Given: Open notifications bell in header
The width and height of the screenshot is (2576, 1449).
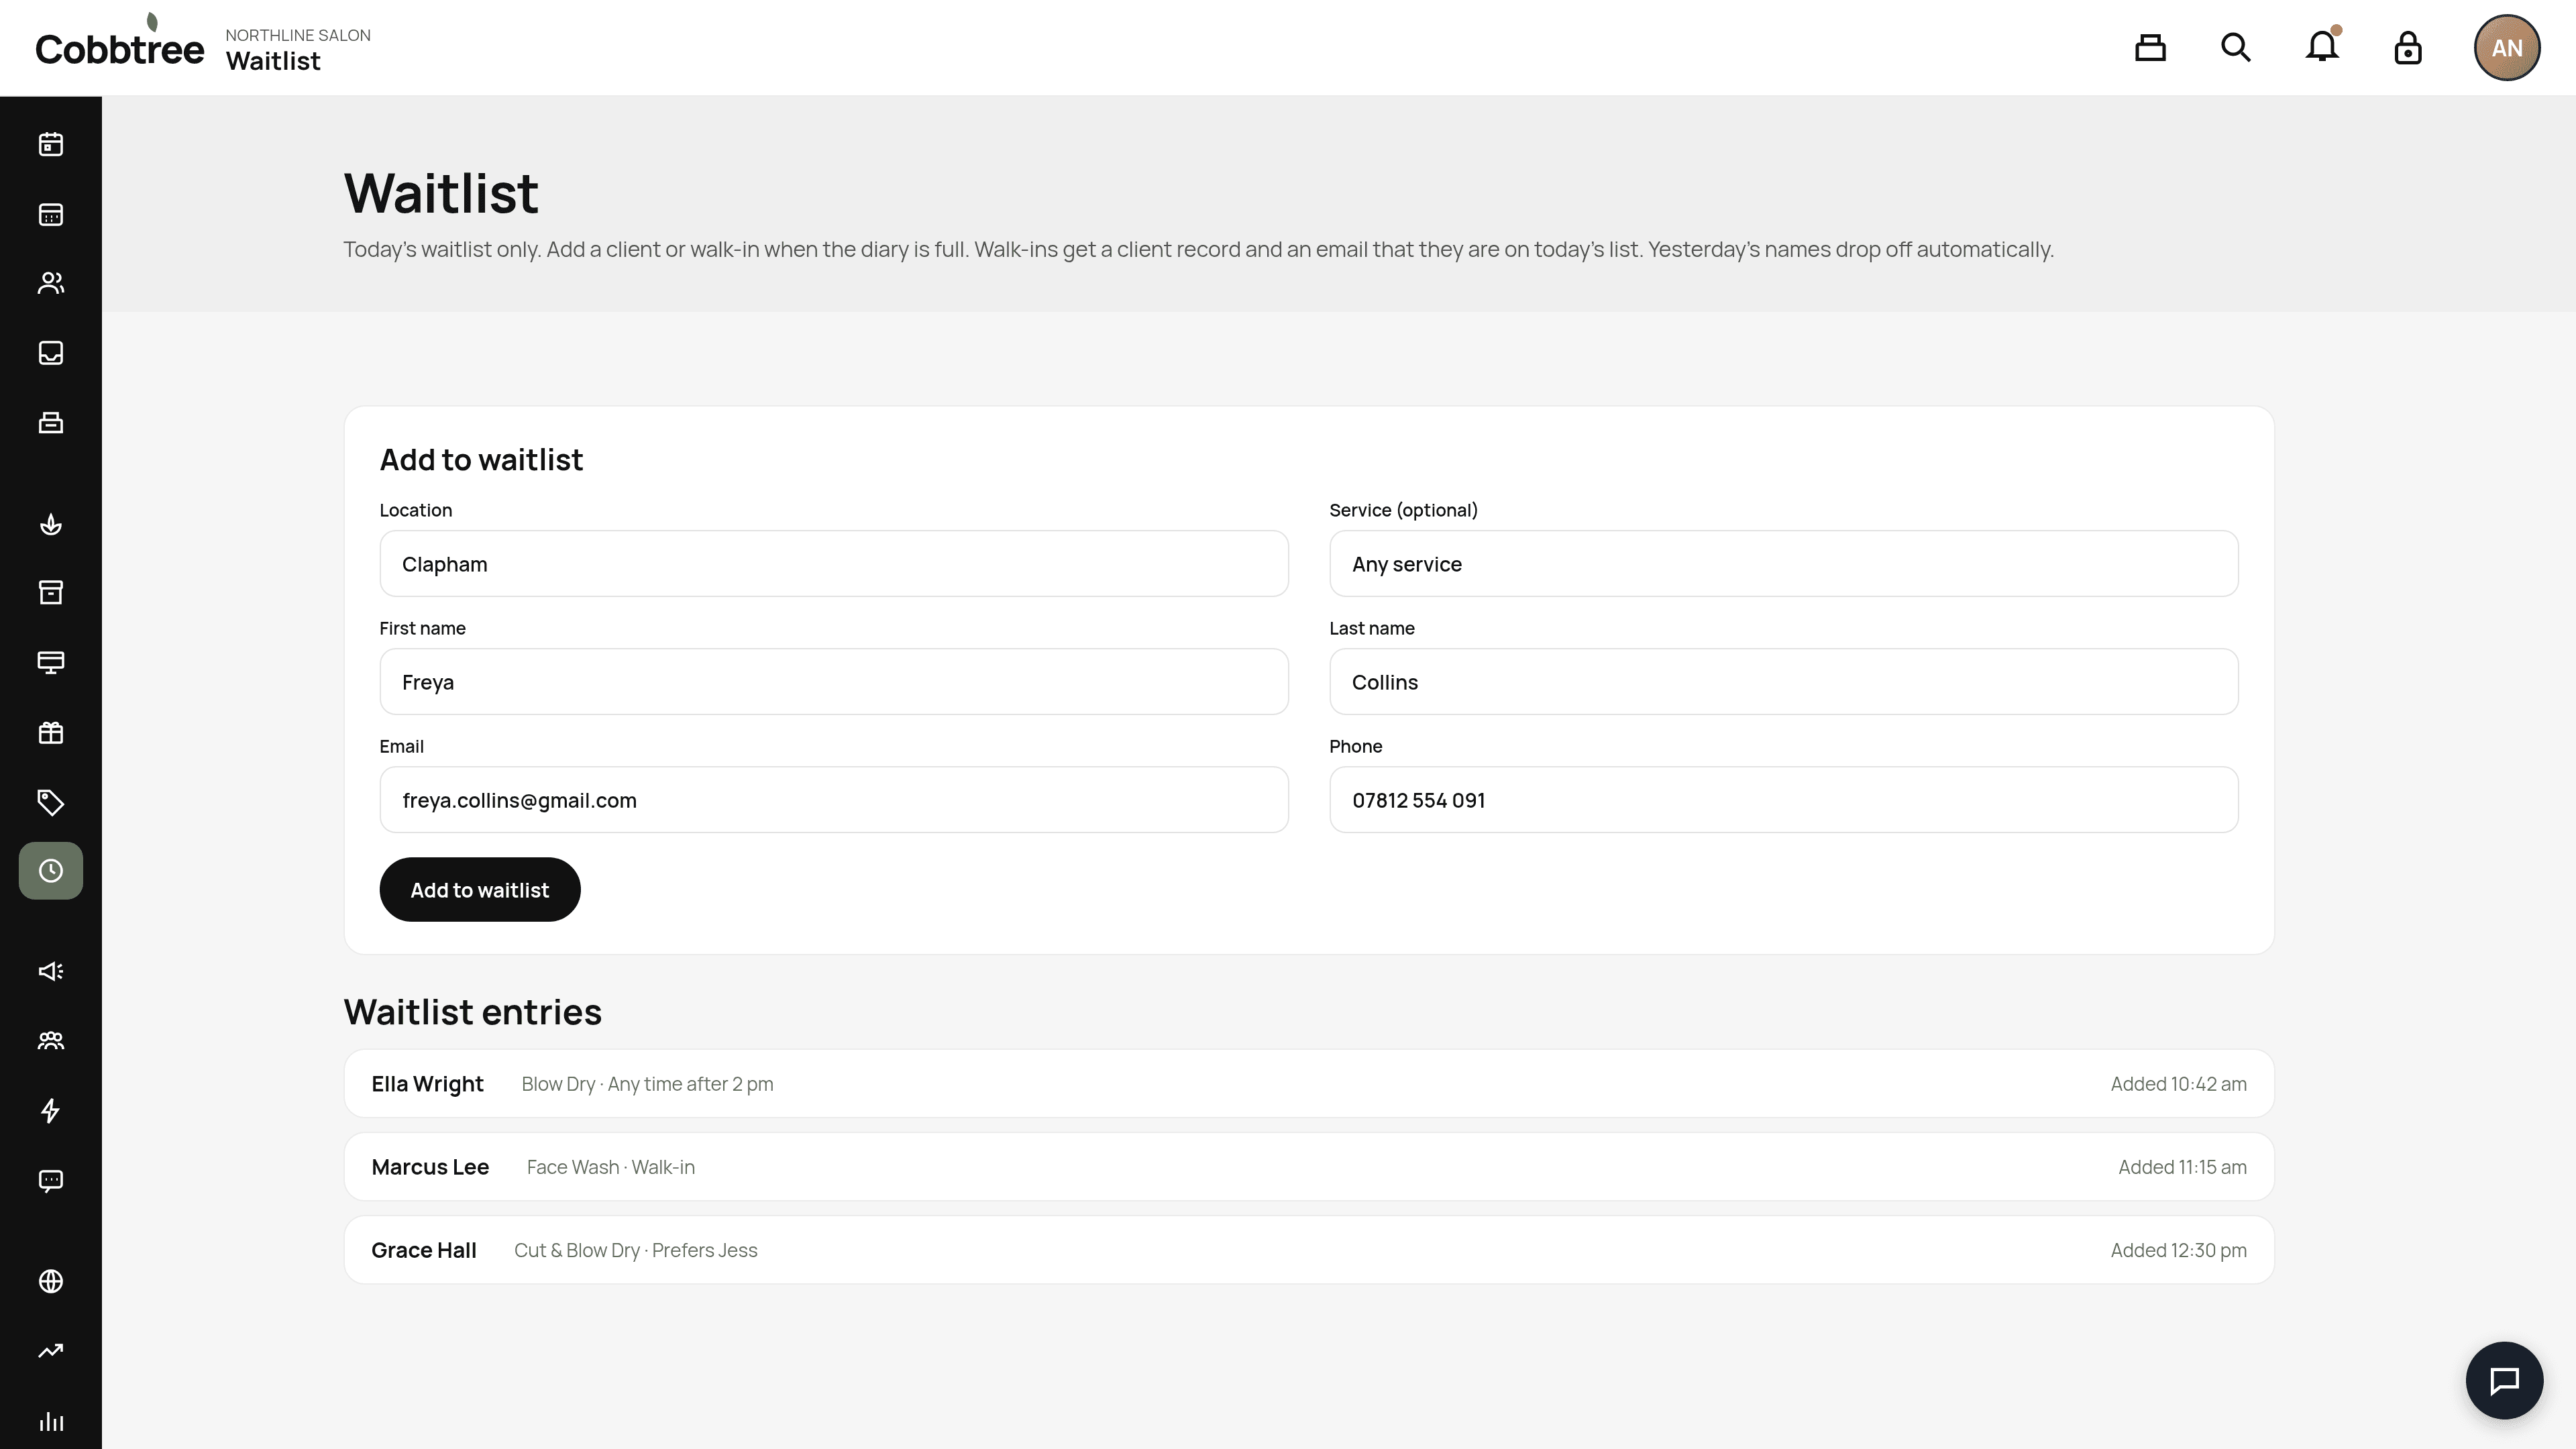Looking at the screenshot, I should [x=2322, y=46].
